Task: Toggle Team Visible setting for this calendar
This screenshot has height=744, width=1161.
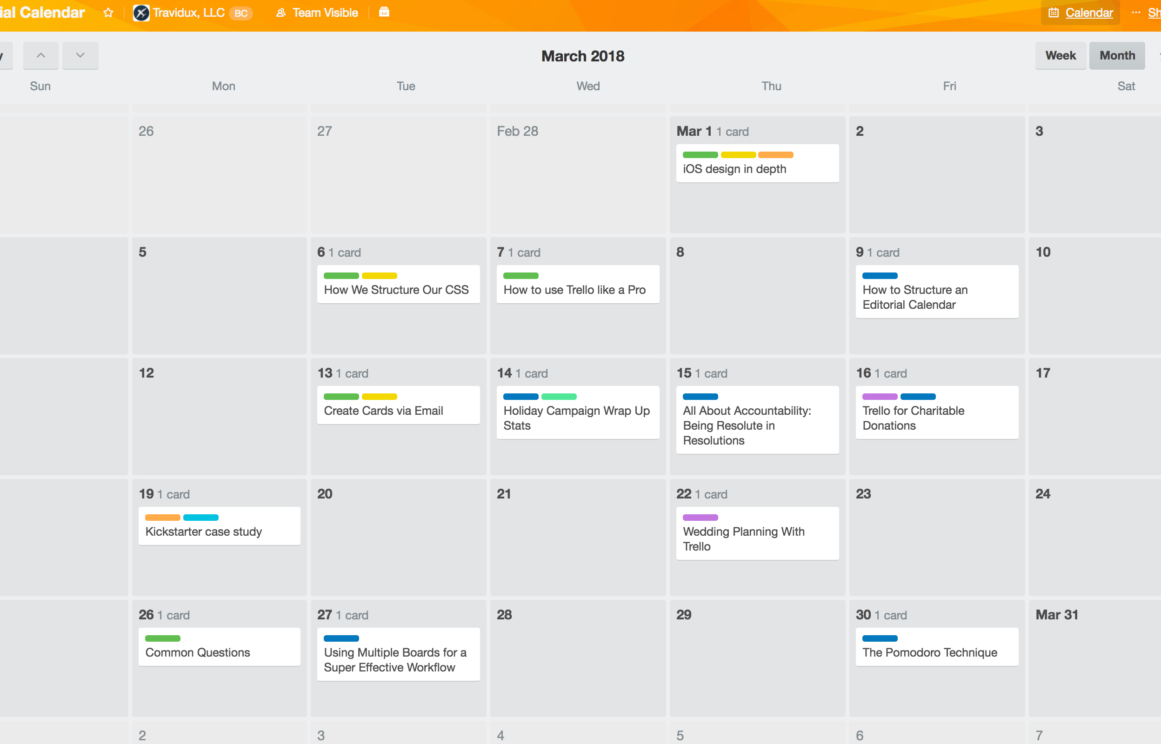Action: point(317,12)
